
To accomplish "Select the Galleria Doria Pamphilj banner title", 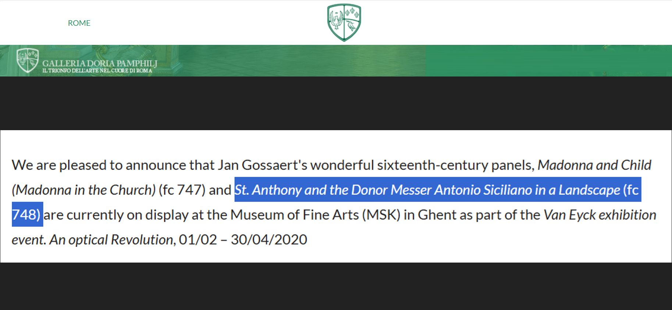I will pyautogui.click(x=100, y=63).
